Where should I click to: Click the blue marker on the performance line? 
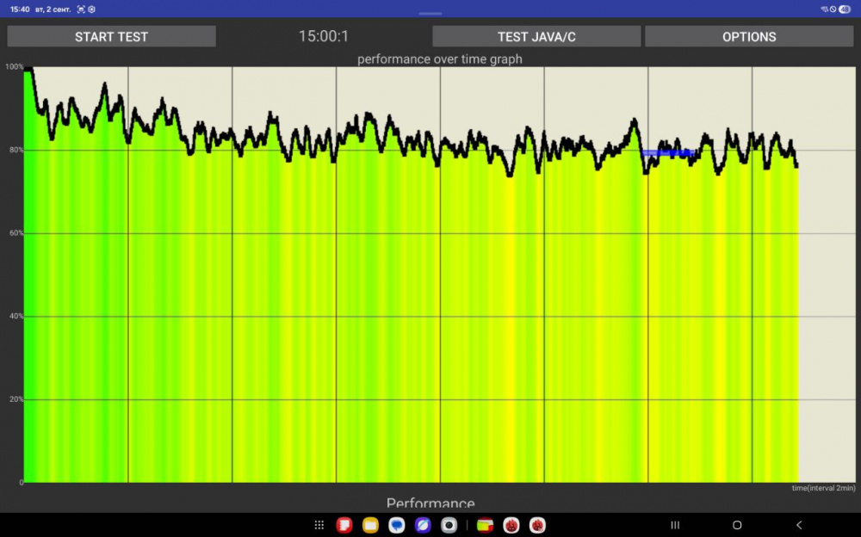tap(668, 153)
